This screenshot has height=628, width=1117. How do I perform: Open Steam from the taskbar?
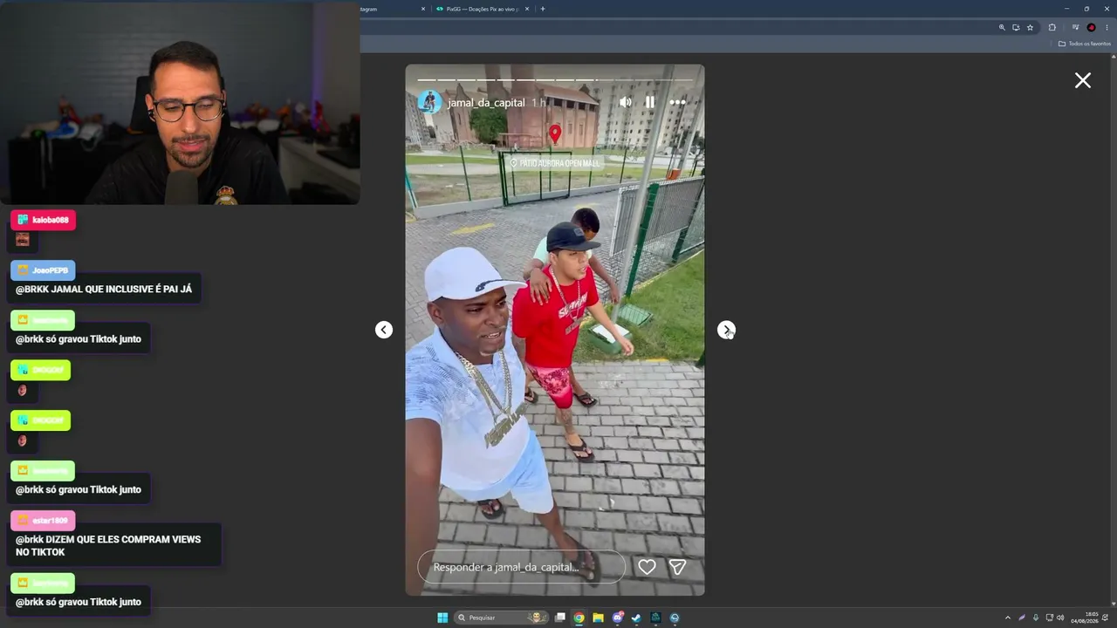coord(636,618)
